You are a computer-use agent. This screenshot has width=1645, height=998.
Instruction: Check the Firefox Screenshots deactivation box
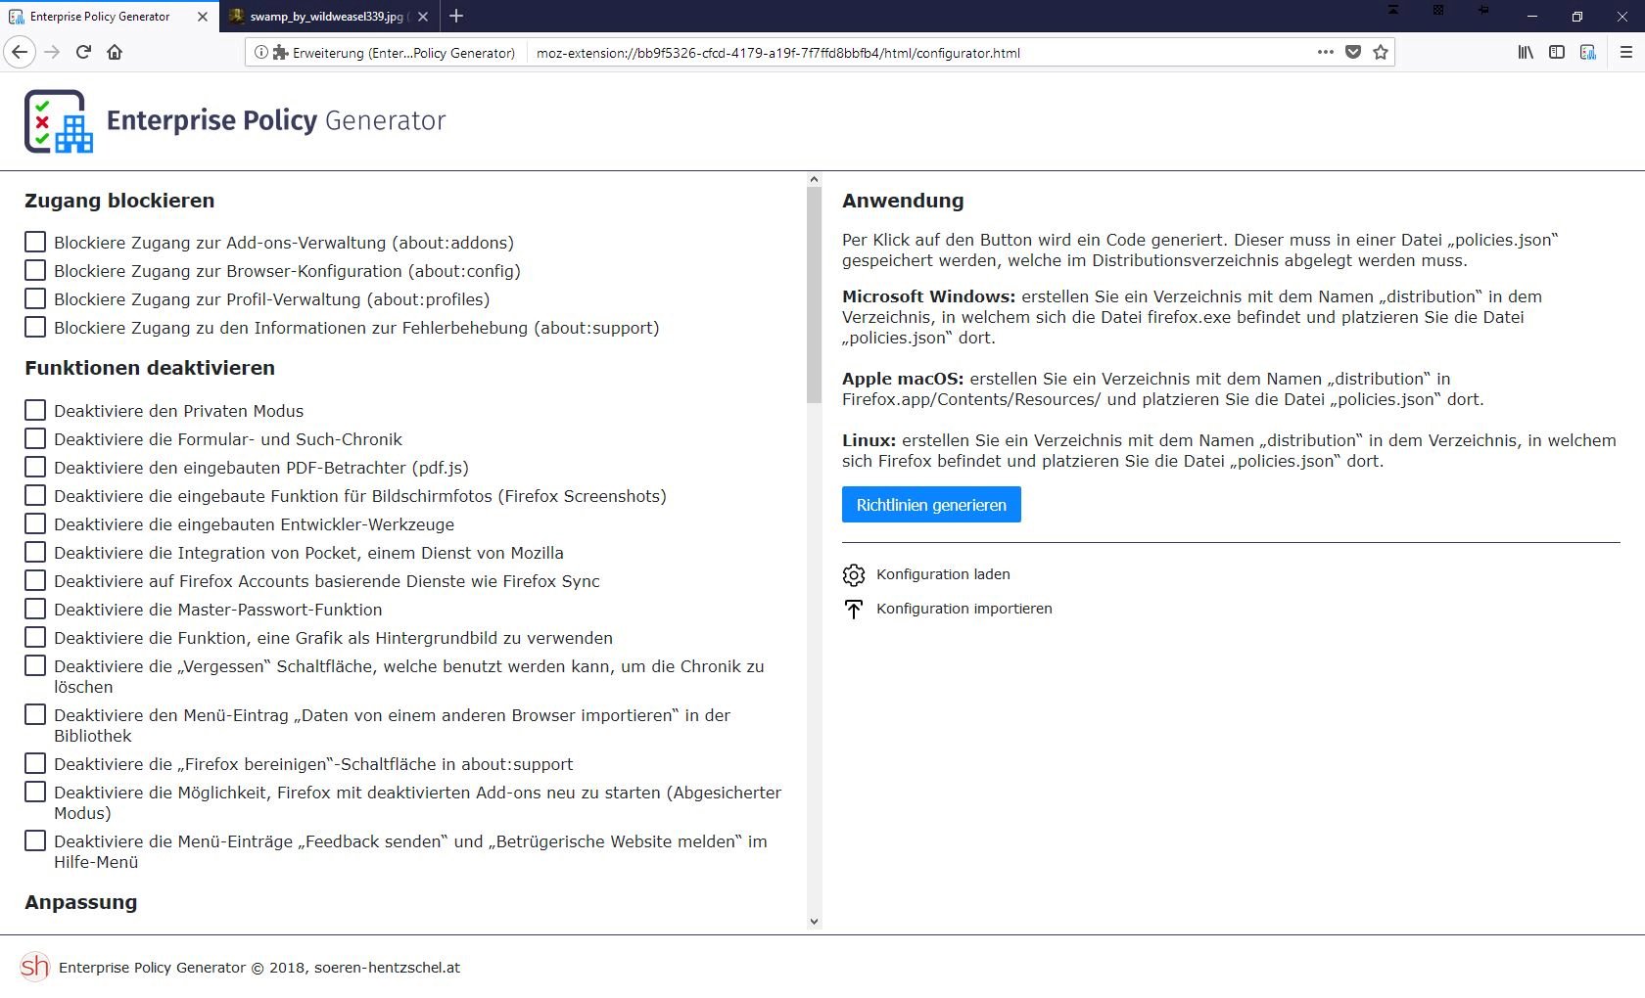[35, 495]
